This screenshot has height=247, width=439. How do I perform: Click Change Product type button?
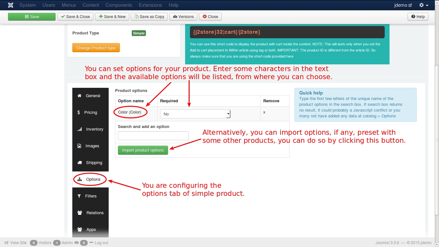point(96,48)
